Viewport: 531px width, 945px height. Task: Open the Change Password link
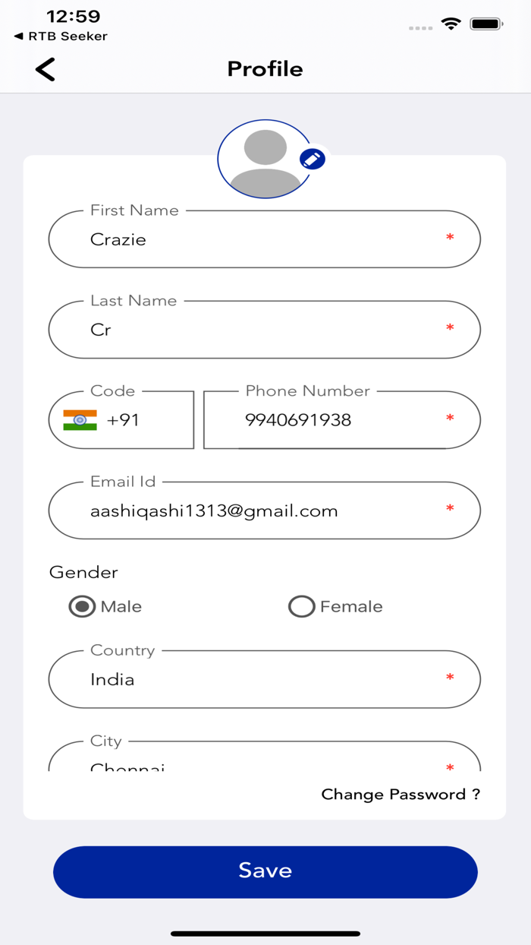[x=401, y=795]
